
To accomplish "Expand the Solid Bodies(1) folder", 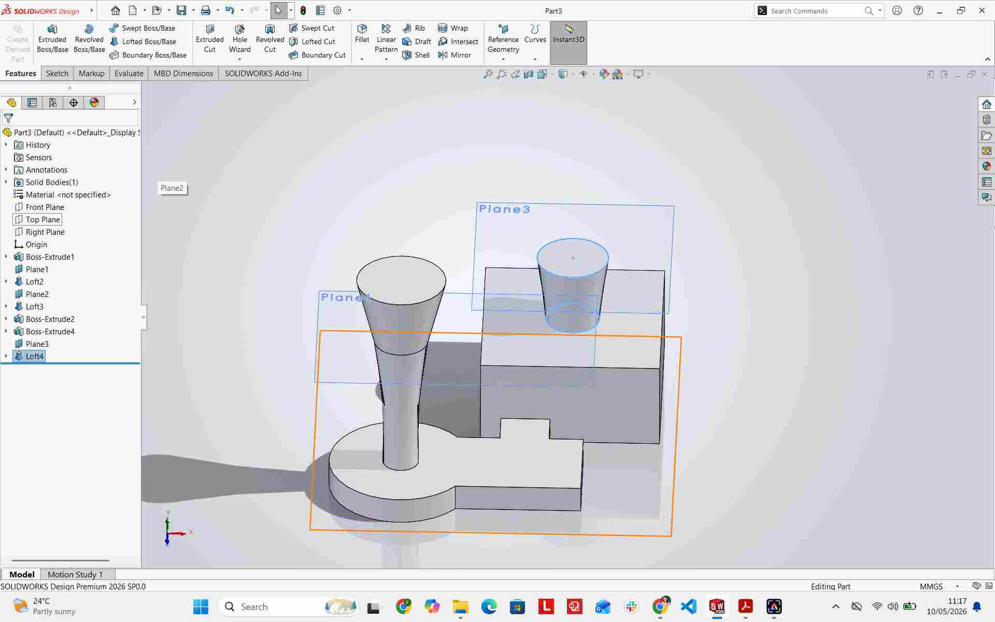I will (6, 182).
